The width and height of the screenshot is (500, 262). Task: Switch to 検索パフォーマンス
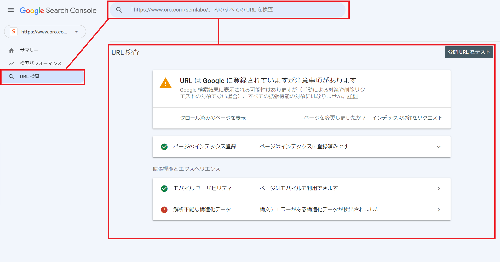(x=41, y=63)
